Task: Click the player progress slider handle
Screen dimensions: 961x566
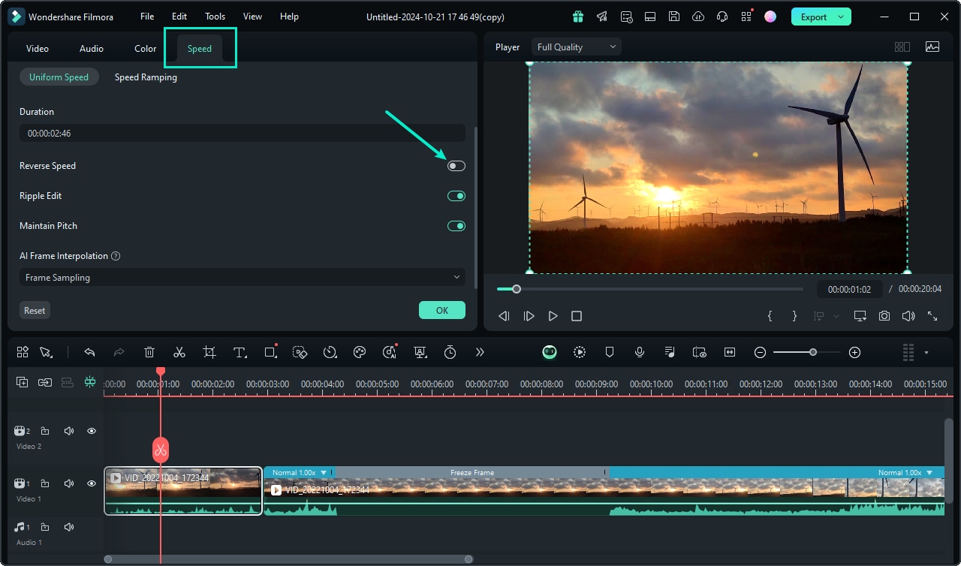Action: coord(517,289)
